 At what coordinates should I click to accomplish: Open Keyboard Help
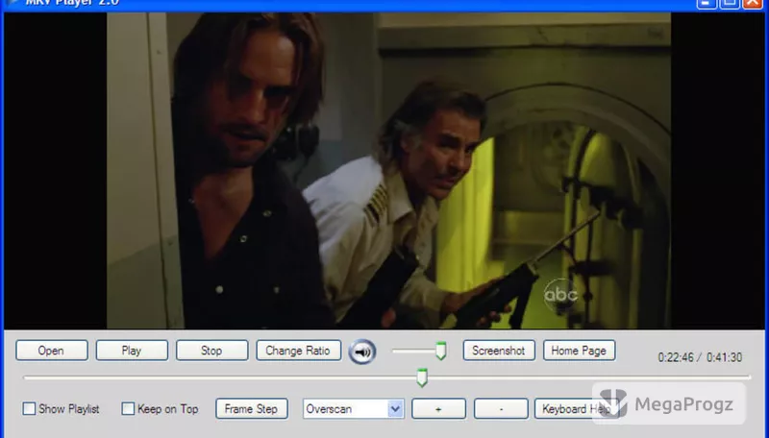[576, 408]
